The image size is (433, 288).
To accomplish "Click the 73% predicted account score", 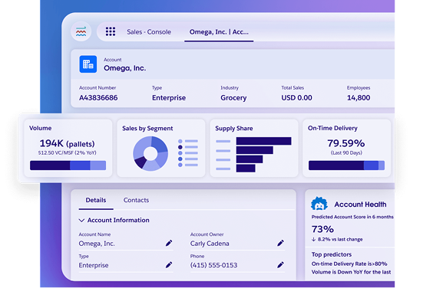I will click(322, 229).
